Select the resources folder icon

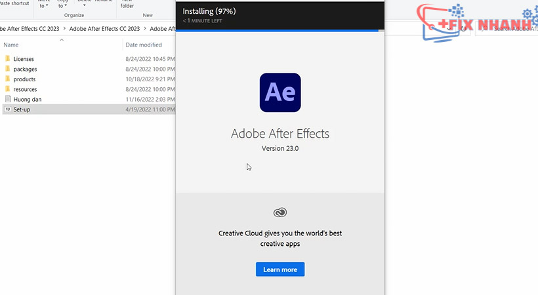8,89
